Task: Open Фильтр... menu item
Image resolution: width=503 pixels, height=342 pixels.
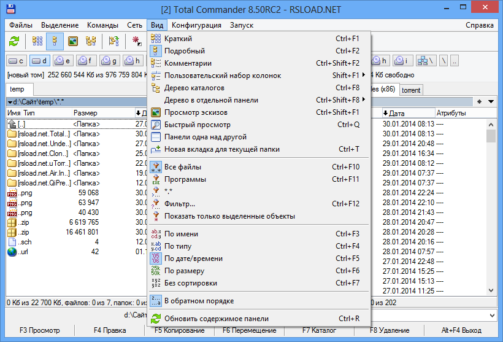Action: click(259, 204)
